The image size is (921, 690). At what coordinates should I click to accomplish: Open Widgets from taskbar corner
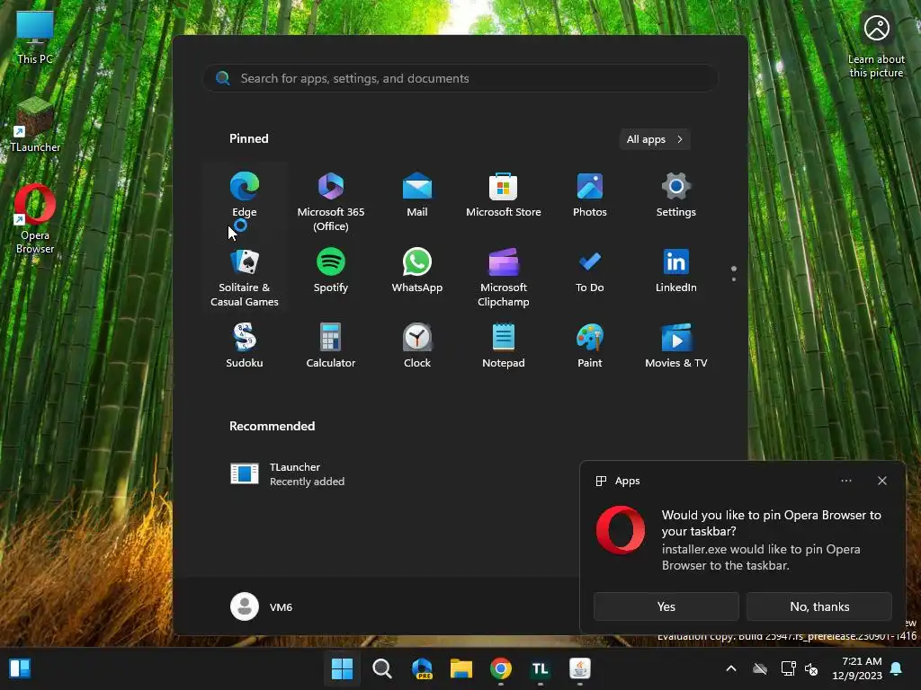(20, 668)
